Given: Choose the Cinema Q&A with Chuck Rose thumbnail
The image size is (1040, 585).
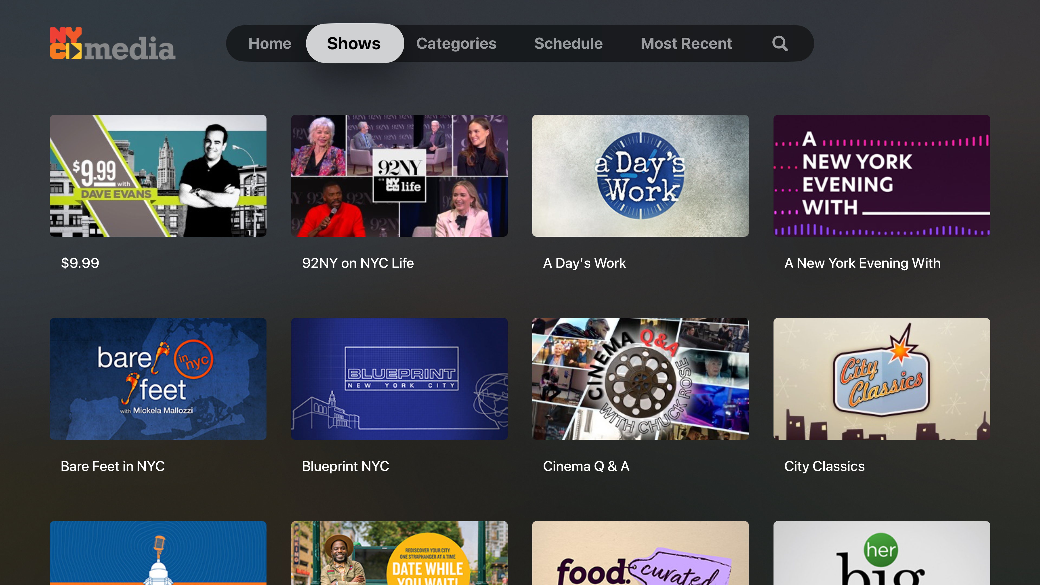Looking at the screenshot, I should pyautogui.click(x=640, y=379).
